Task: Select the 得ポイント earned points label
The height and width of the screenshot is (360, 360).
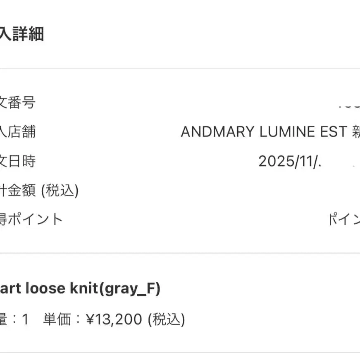Action: coord(31,219)
